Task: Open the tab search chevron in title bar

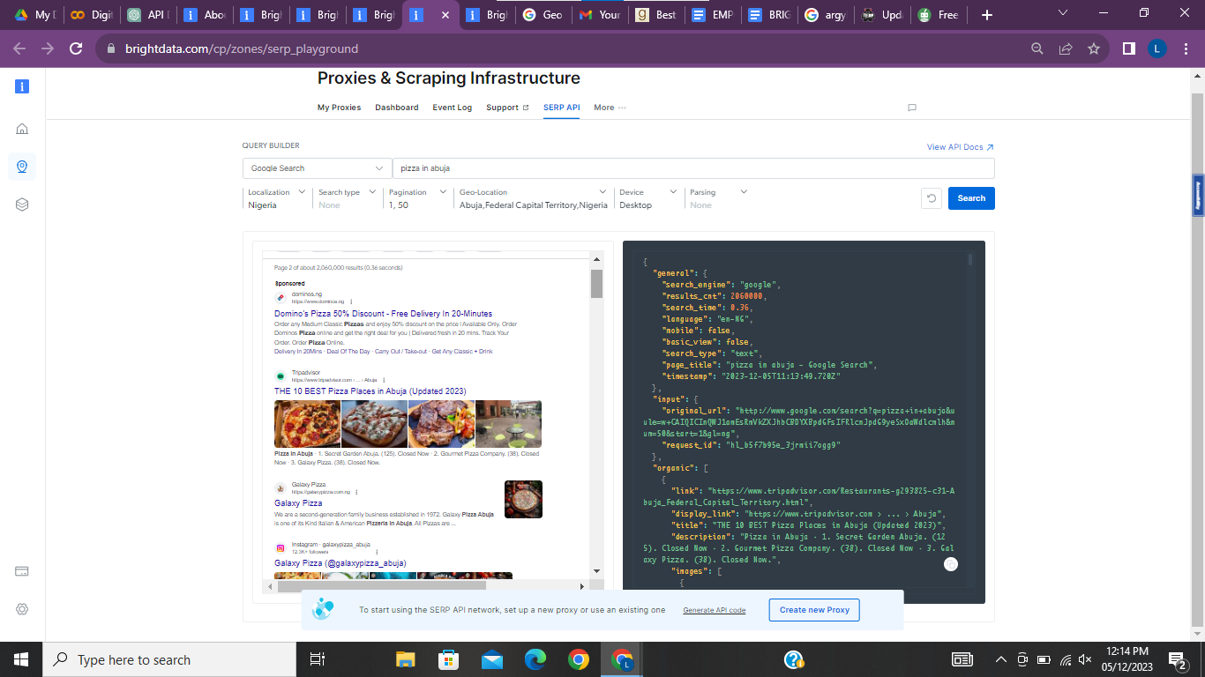Action: click(x=1063, y=12)
